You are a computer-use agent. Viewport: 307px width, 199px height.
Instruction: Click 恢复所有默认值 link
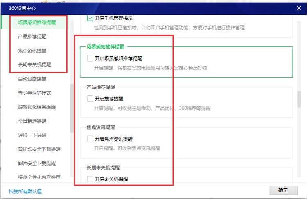tap(25, 191)
